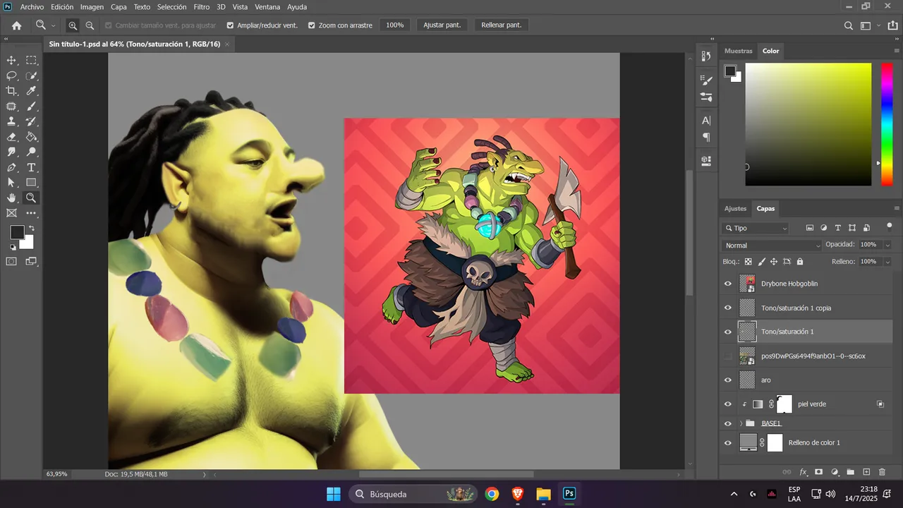Add a layer mask
The height and width of the screenshot is (508, 903).
(x=819, y=472)
